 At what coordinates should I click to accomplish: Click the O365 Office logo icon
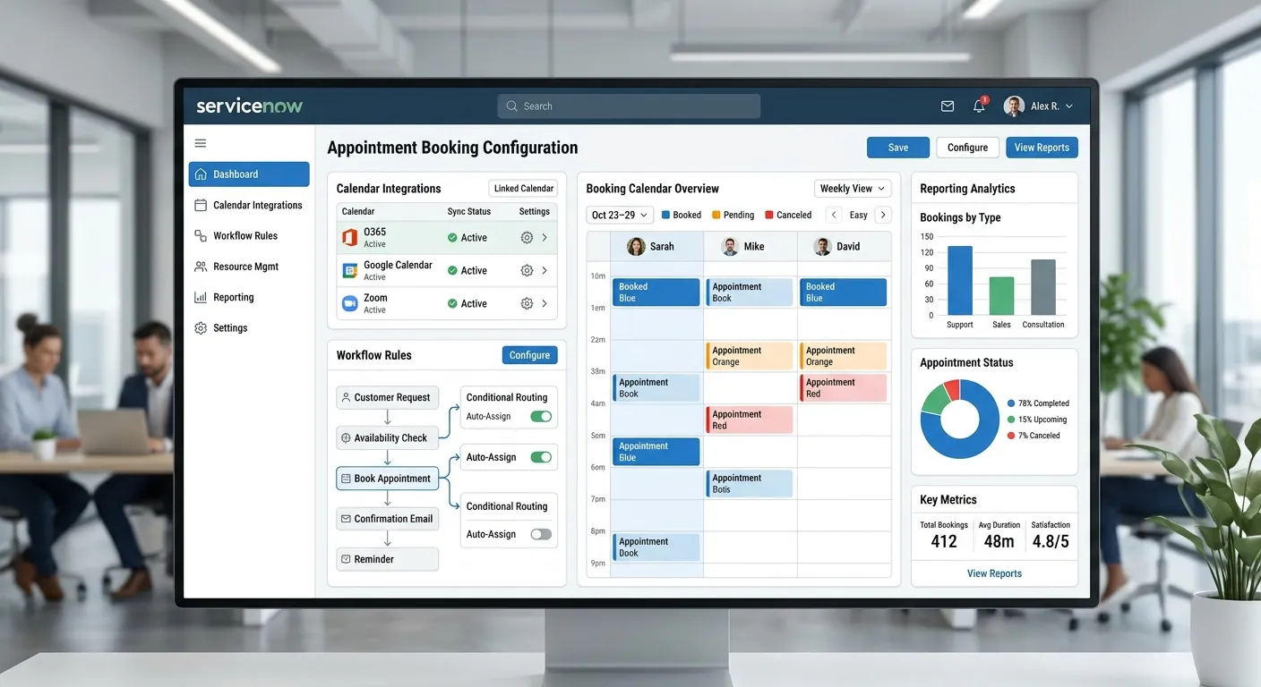click(x=349, y=238)
